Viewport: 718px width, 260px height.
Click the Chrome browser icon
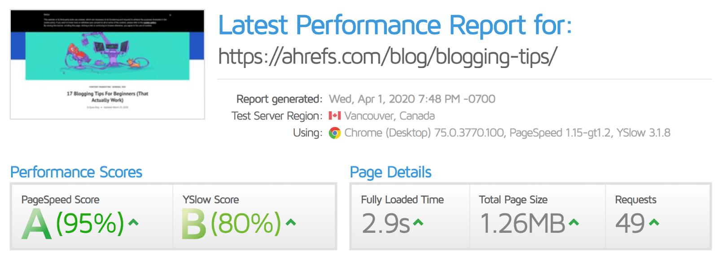click(x=334, y=133)
